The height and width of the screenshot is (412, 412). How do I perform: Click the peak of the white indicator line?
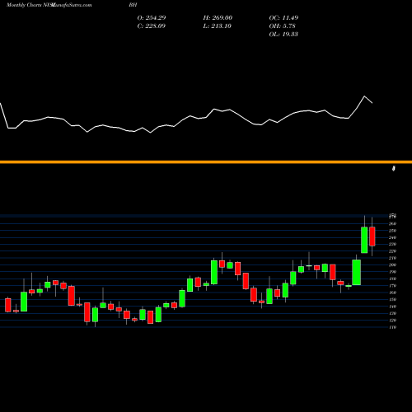364,96
